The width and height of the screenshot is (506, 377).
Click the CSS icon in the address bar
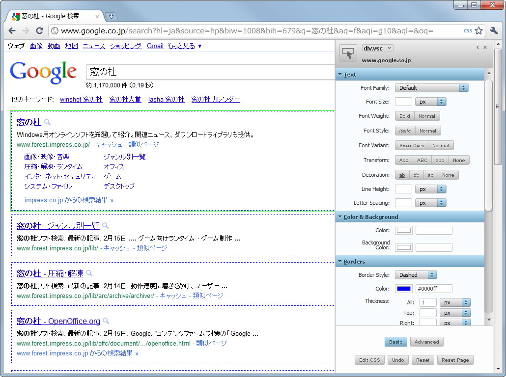pos(467,30)
